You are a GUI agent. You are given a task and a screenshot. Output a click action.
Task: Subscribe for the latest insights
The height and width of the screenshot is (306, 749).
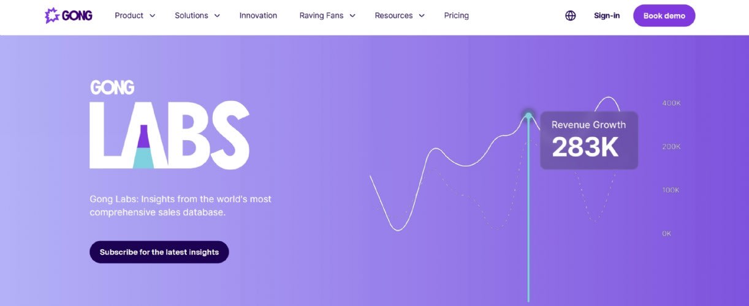[x=159, y=252]
